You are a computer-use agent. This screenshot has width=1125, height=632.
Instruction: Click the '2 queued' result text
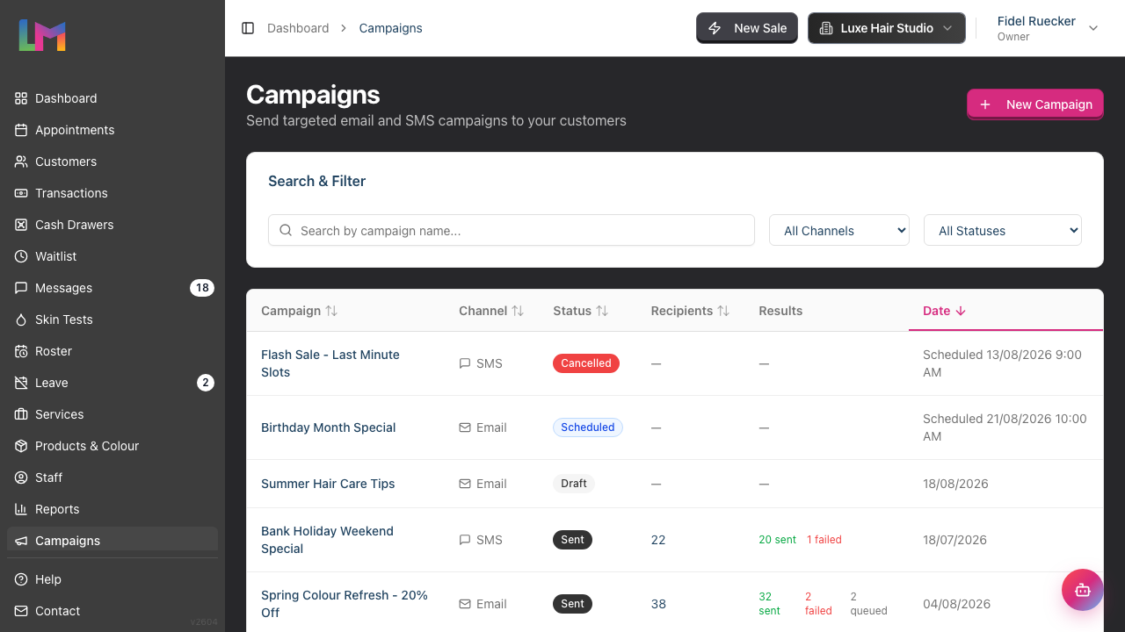869,604
